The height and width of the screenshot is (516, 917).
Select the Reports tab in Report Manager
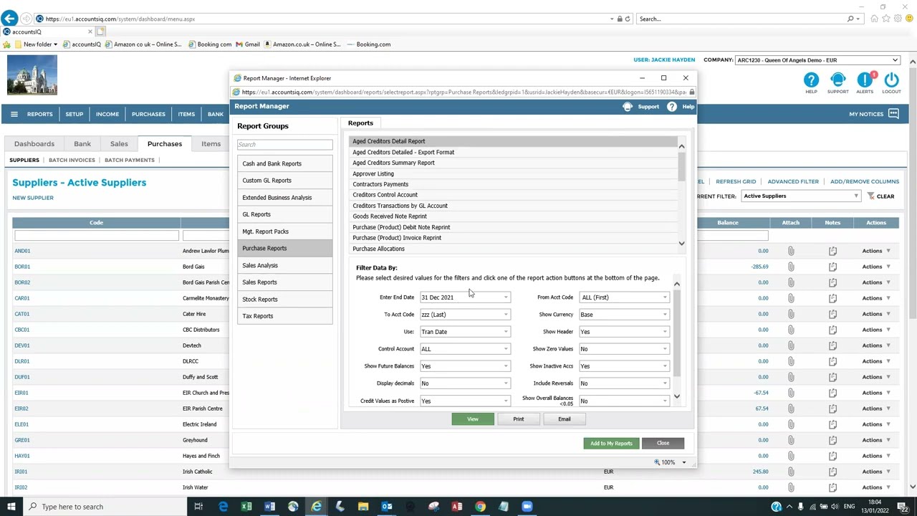pos(360,123)
